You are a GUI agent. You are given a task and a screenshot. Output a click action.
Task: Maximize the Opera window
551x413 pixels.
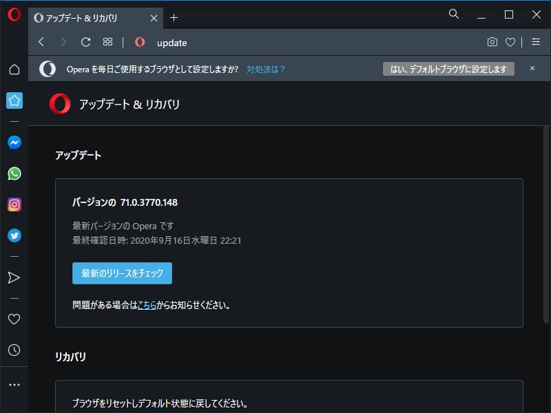coord(509,14)
